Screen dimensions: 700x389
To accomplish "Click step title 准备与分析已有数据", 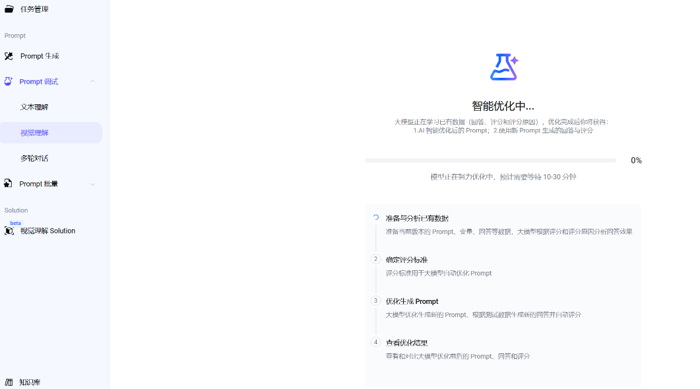I will 417,218.
